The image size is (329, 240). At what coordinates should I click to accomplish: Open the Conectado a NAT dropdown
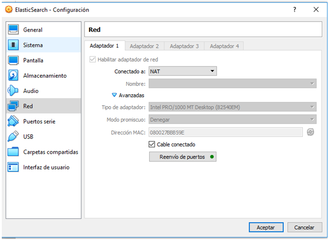click(x=182, y=71)
